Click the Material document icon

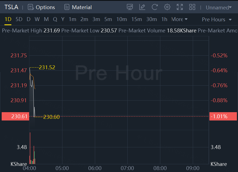click(x=67, y=7)
